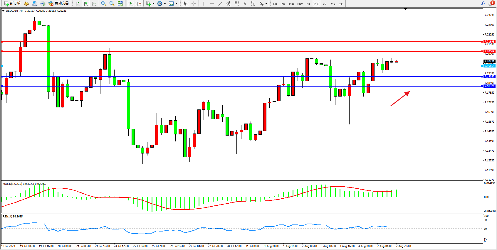Pick the Fibonacci retracement tool
This screenshot has width=497, height=250.
(236, 4)
